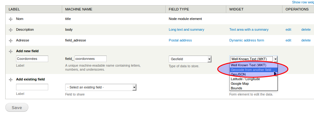Edit the Description field
The image size is (314, 113).
pos(288,30)
